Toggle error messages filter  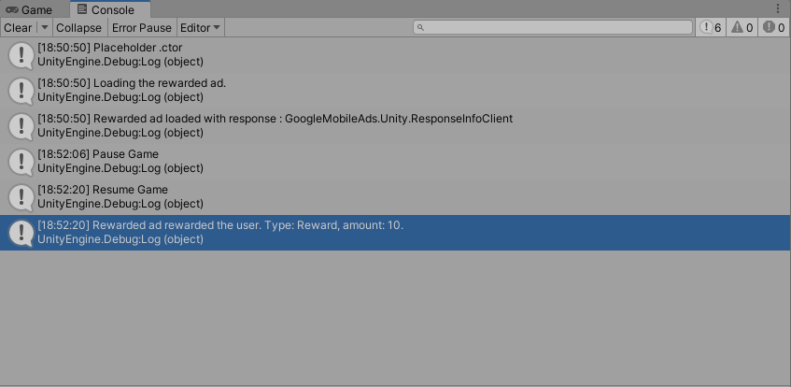pyautogui.click(x=773, y=28)
